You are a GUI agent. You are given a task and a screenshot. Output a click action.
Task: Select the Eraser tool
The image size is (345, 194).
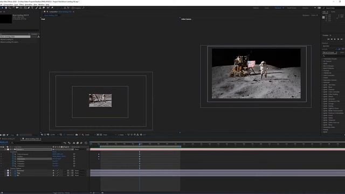tap(44, 8)
